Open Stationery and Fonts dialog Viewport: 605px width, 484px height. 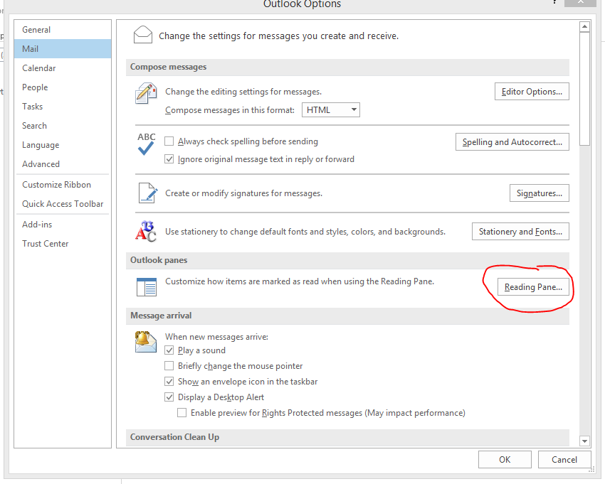520,232
